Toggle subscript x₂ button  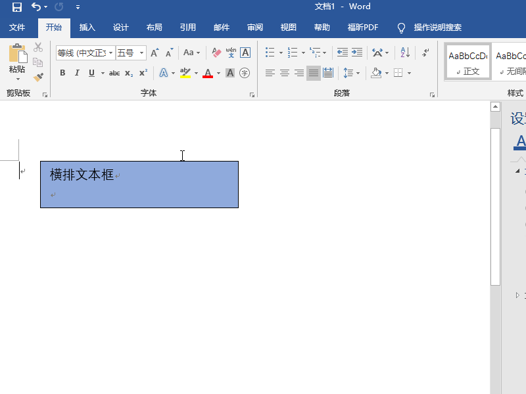click(x=129, y=73)
